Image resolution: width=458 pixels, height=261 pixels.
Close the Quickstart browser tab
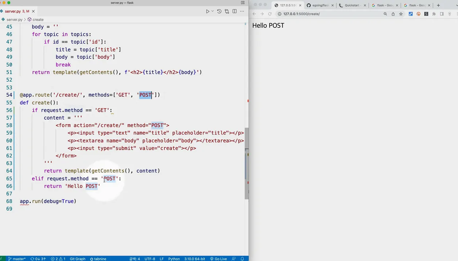[365, 5]
